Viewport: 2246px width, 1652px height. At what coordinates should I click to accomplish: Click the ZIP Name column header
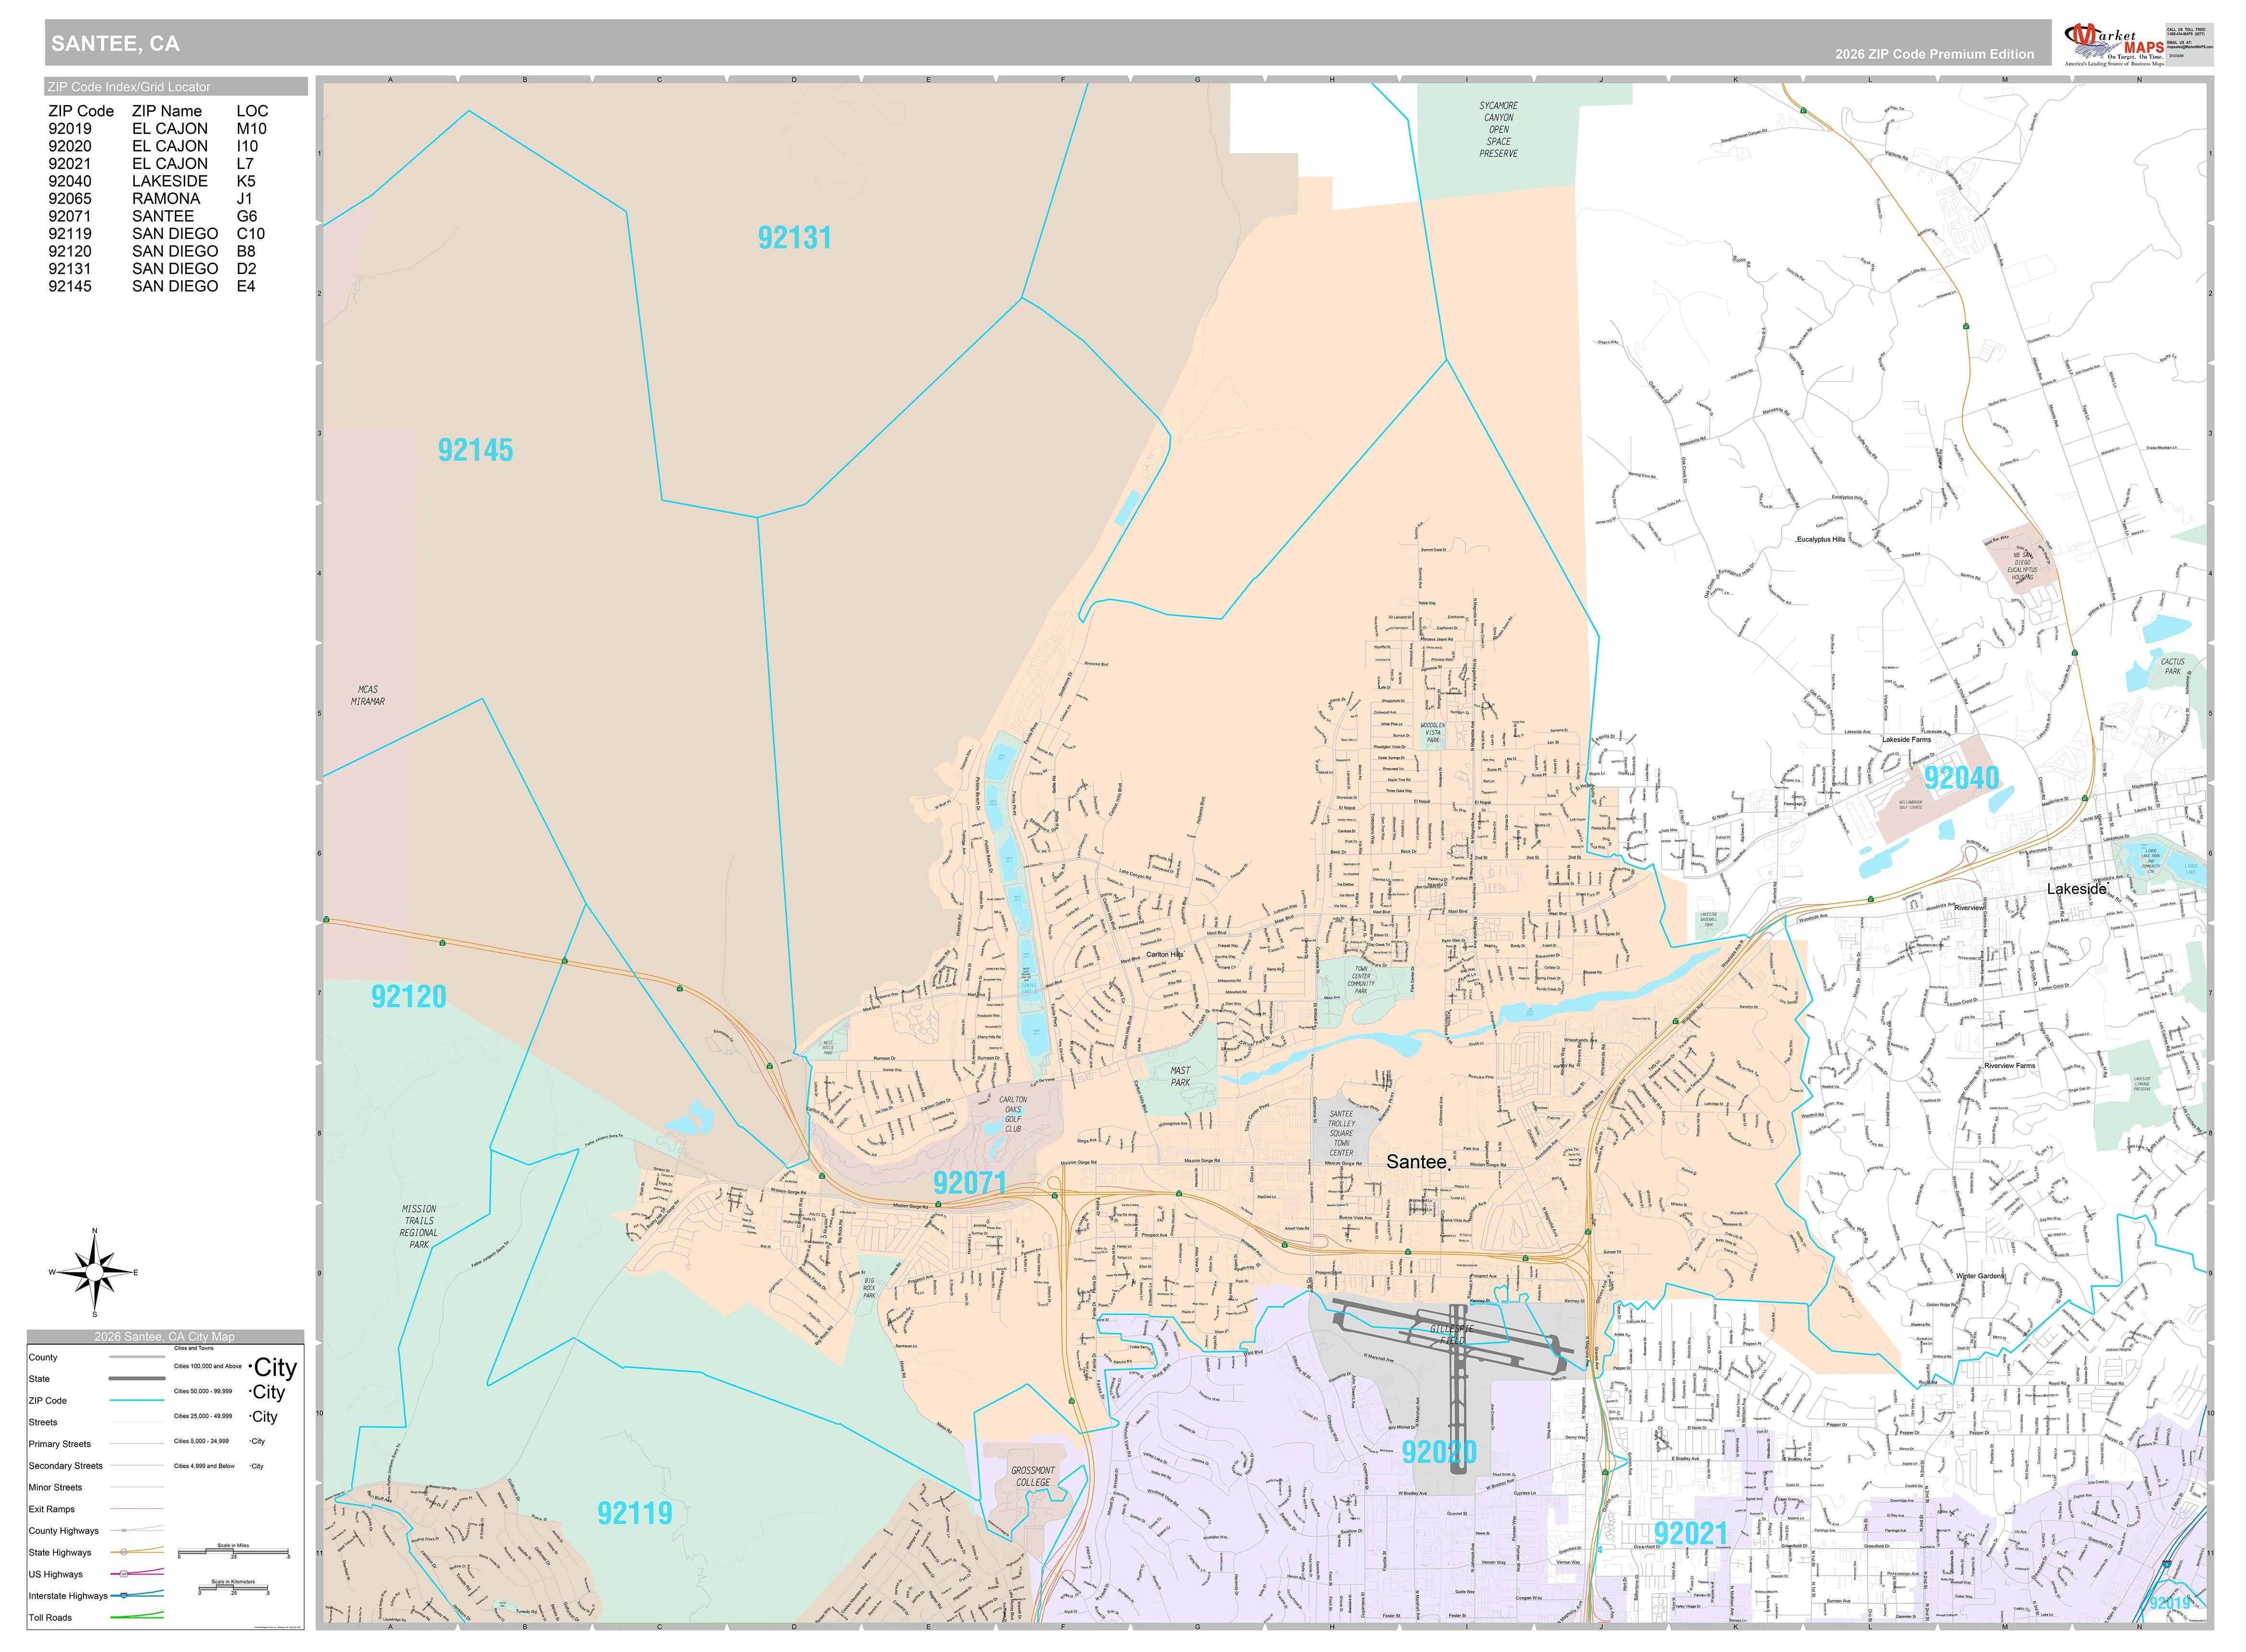click(167, 111)
